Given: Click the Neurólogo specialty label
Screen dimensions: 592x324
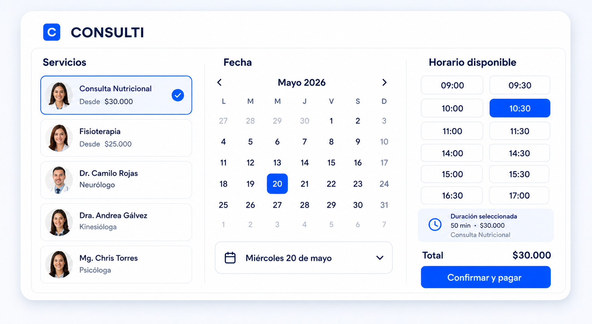Looking at the screenshot, I should tap(97, 185).
